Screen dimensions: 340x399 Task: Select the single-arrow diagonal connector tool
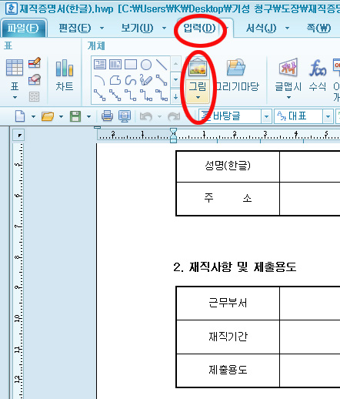coord(100,95)
